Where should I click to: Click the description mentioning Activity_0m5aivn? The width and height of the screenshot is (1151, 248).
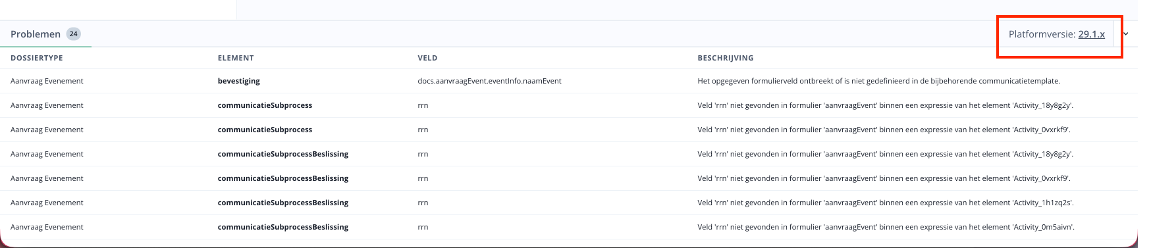click(x=886, y=227)
